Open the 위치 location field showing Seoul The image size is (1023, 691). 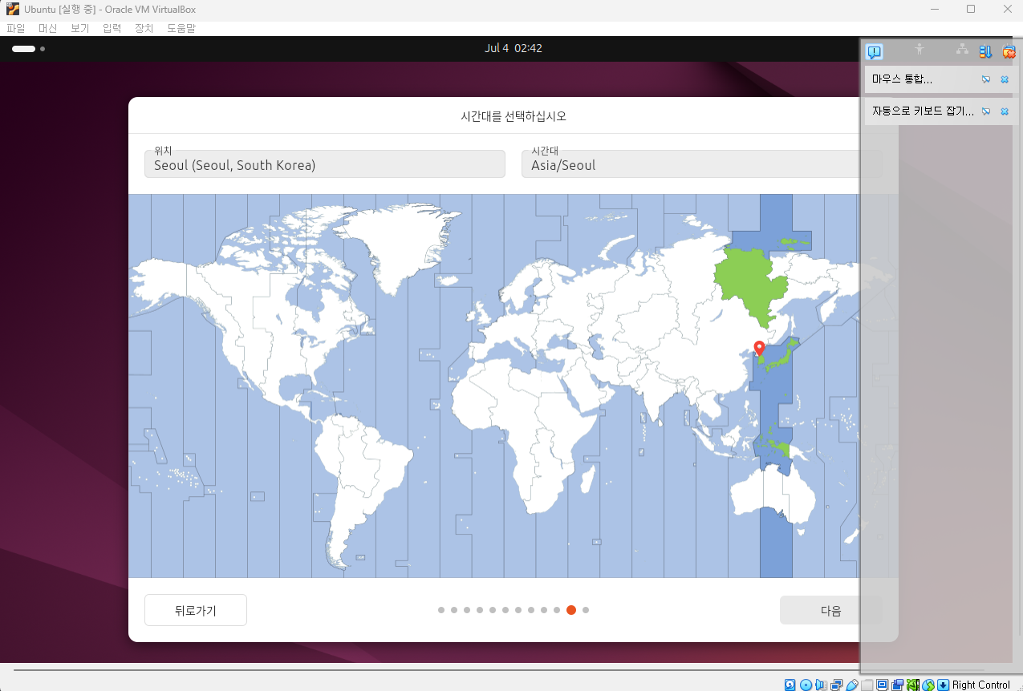point(325,164)
